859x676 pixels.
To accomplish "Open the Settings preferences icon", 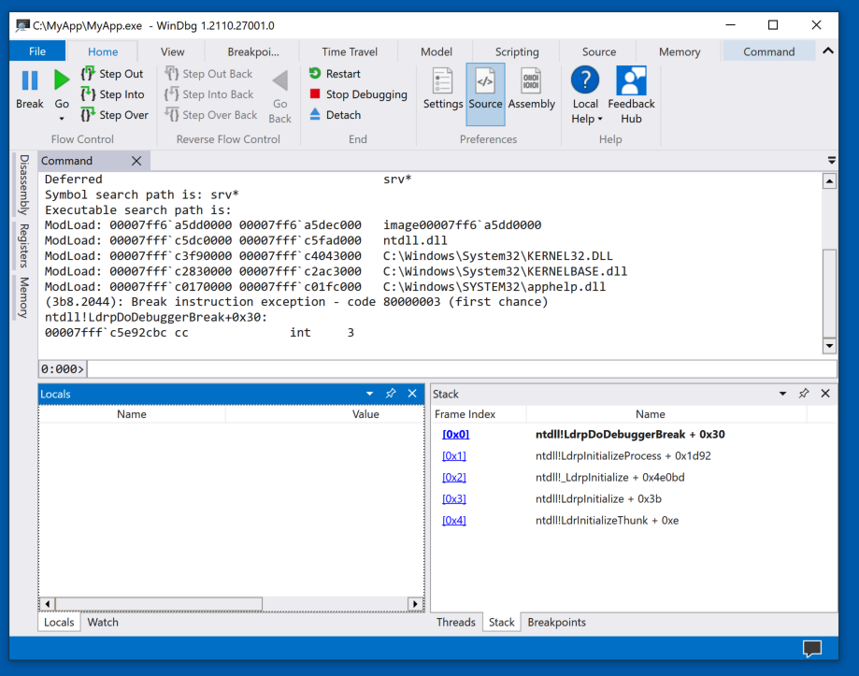I will 442,82.
